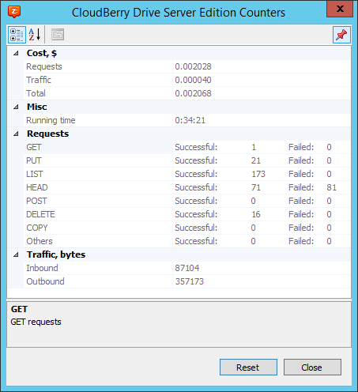This screenshot has height=392, width=358.
Task: Click the HEAD successful count 71
Action: (256, 187)
